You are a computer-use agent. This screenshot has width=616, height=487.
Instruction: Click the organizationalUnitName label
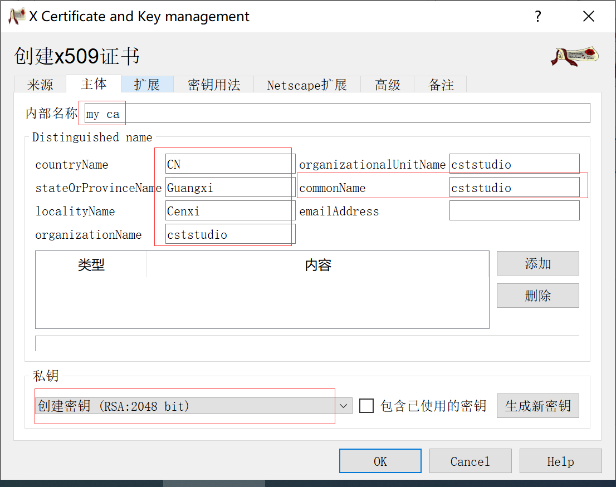[373, 164]
